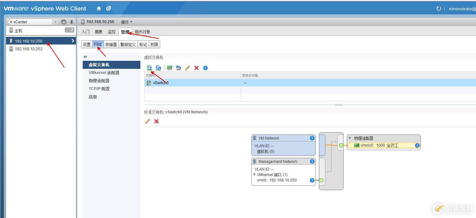
Task: Click lower red X under 标准交换机 heading
Action: [x=156, y=121]
